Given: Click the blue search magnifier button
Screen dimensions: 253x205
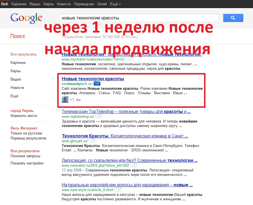Looking at the screenshot, I should [x=233, y=18].
